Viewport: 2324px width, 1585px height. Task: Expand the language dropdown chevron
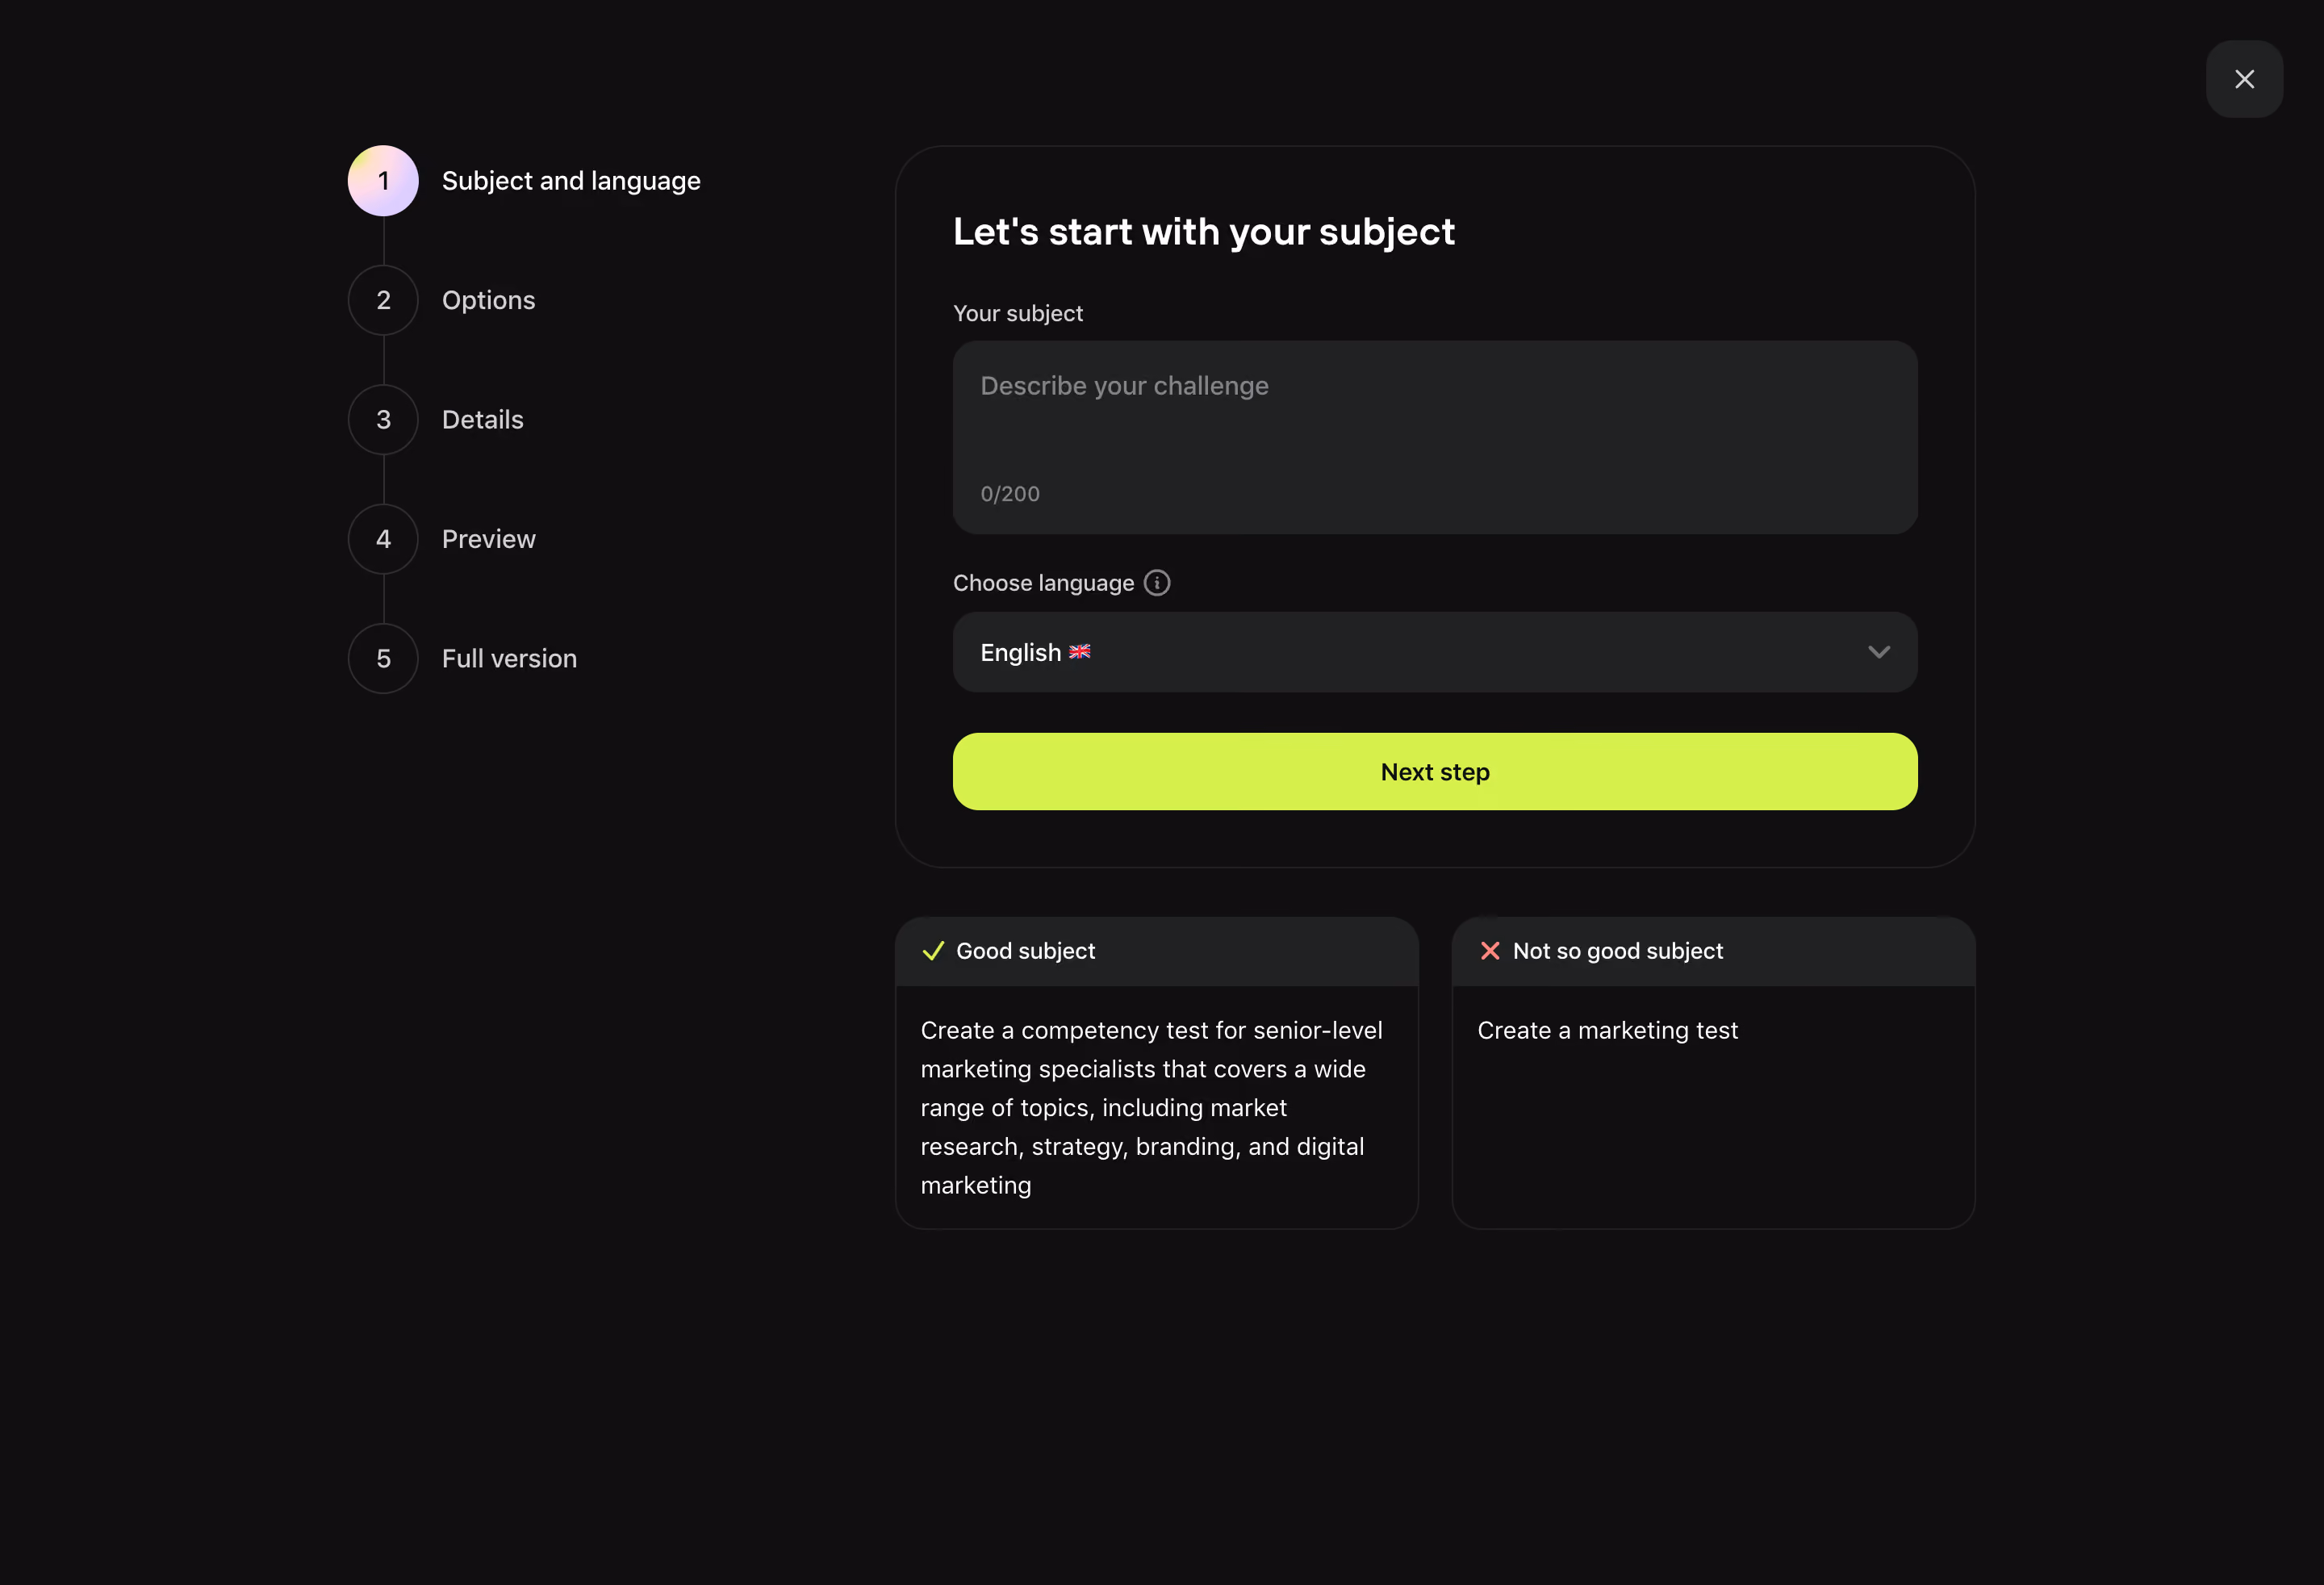[1879, 652]
